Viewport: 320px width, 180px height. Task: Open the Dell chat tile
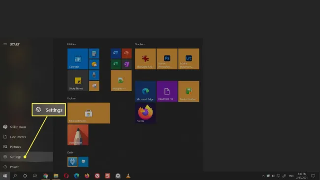click(83, 162)
